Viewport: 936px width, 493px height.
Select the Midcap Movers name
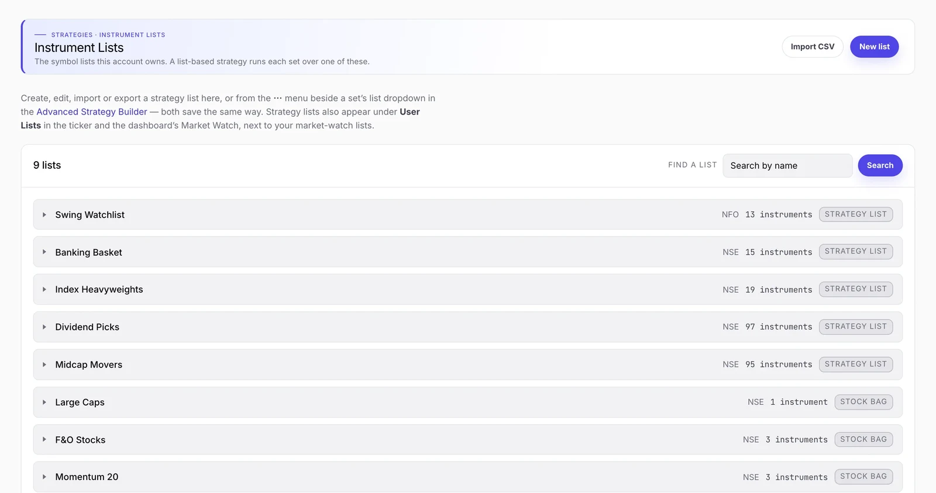[x=89, y=364]
